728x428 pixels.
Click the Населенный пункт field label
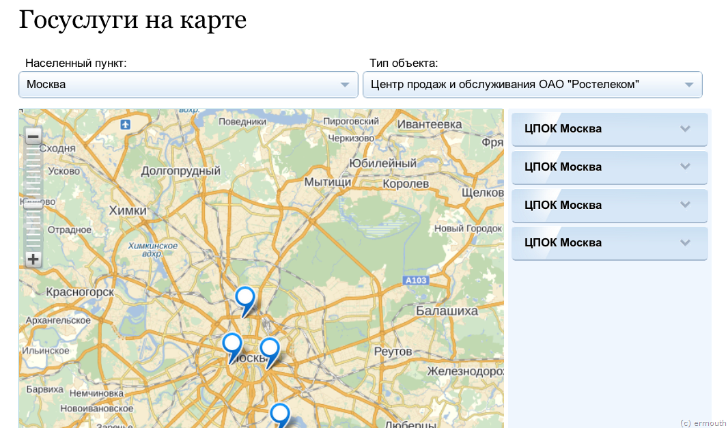click(x=76, y=63)
